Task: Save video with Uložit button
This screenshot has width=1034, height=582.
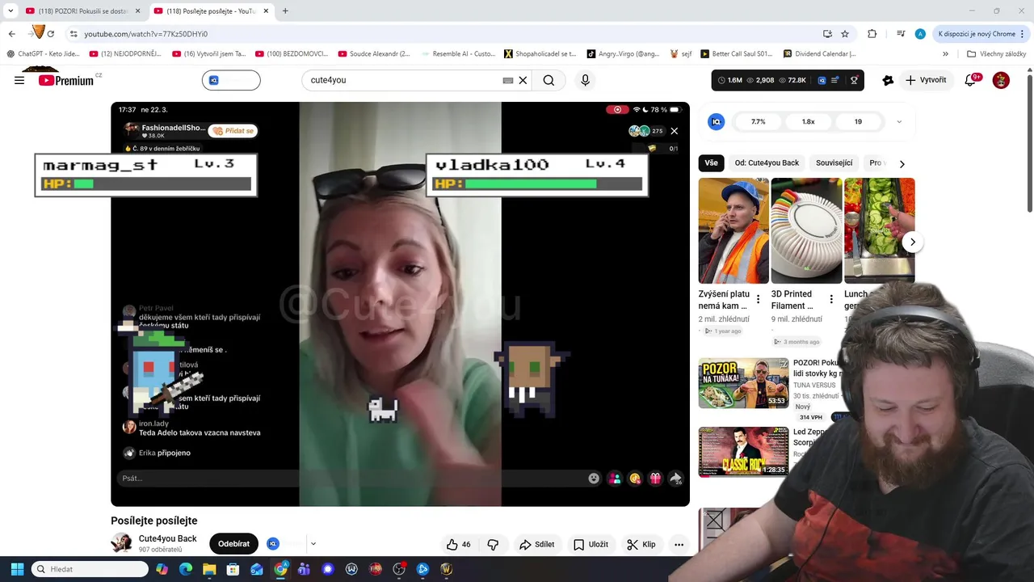Action: click(591, 544)
